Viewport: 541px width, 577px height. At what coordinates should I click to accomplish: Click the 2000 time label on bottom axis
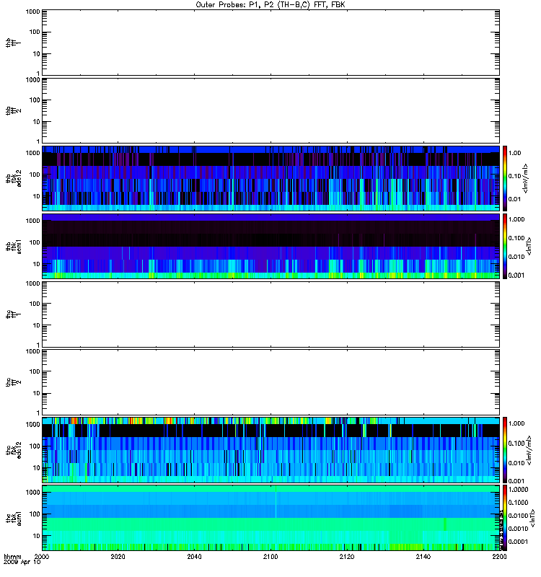42,556
